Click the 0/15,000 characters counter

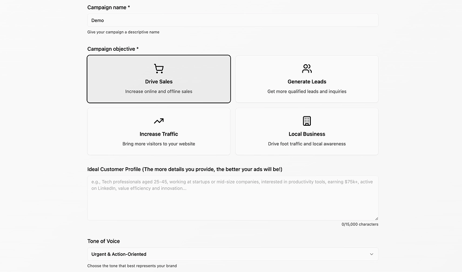pos(360,224)
